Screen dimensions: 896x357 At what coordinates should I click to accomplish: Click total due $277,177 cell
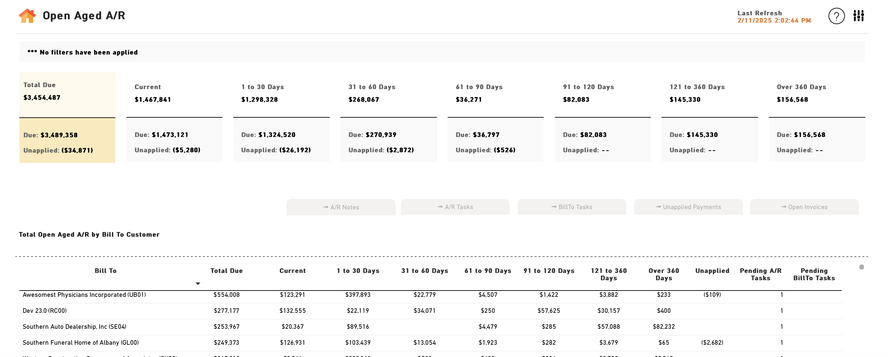click(x=226, y=311)
